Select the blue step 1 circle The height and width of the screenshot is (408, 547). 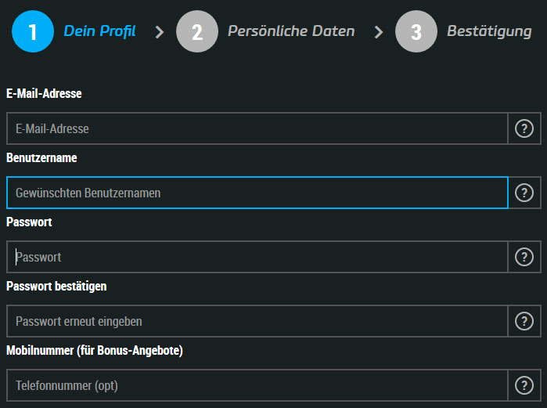33,31
